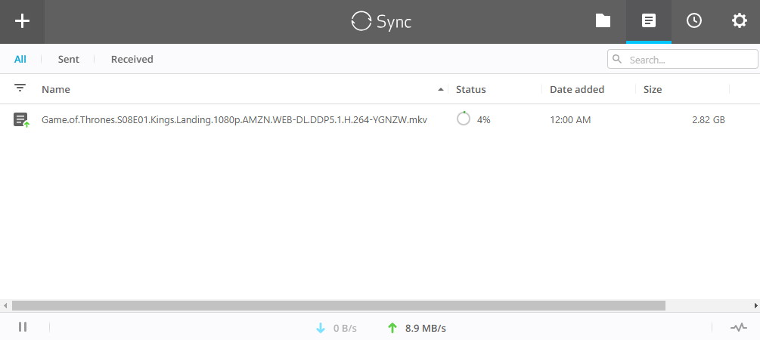The width and height of the screenshot is (760, 340).
Task: Sort by the Size column header
Action: [x=653, y=89]
